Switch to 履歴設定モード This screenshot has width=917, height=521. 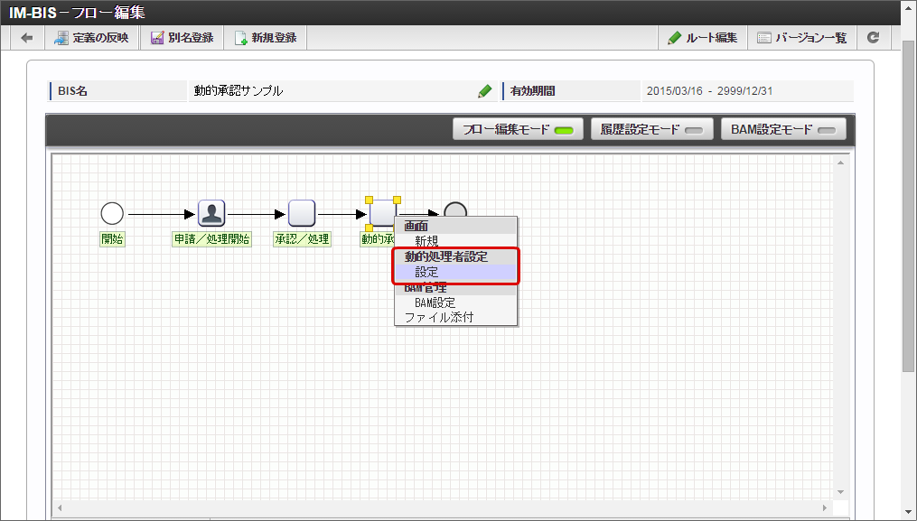[x=652, y=129]
